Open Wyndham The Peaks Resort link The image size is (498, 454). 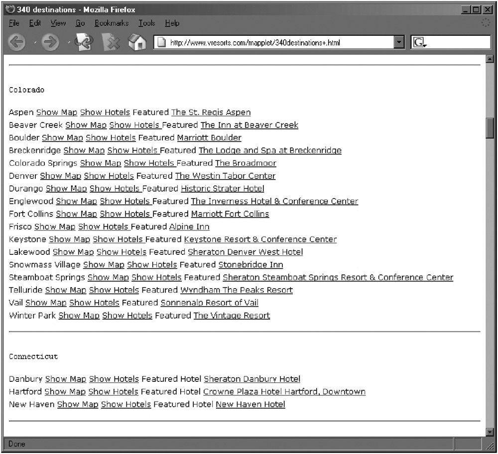(x=237, y=290)
